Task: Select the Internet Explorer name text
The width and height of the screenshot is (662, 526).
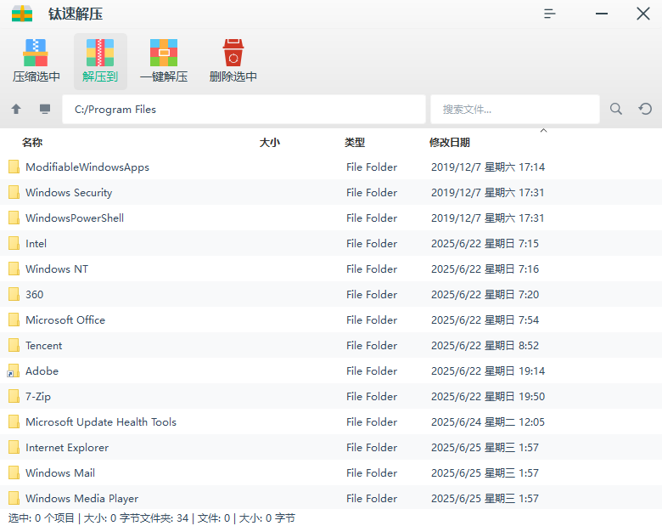Action: (x=67, y=447)
